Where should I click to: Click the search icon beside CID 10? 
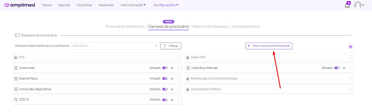[16, 100]
